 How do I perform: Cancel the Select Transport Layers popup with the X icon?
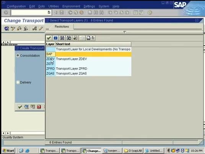tap(55, 38)
